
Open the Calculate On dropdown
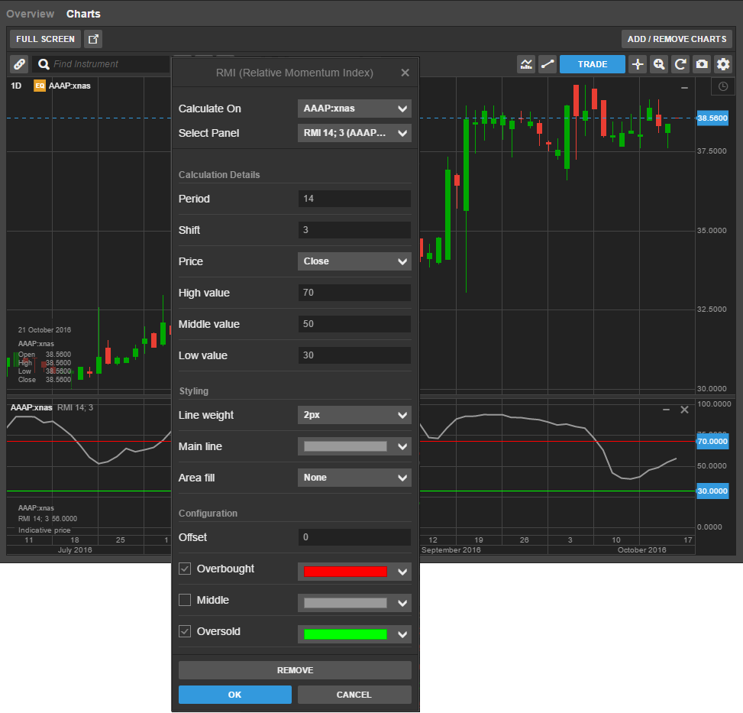coord(354,109)
